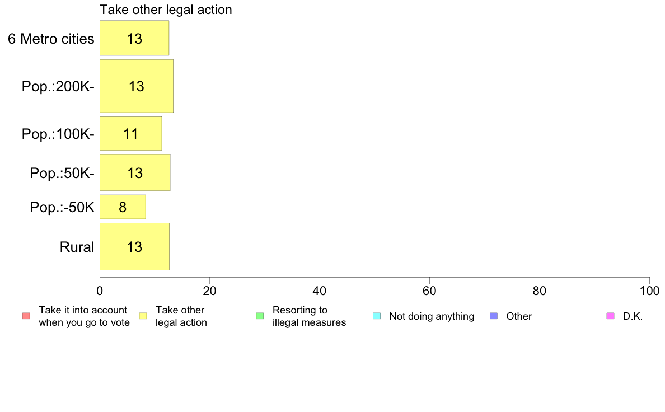The width and height of the screenshot is (665, 412).
Task: Click the 'Rural' category label
Action: click(77, 247)
